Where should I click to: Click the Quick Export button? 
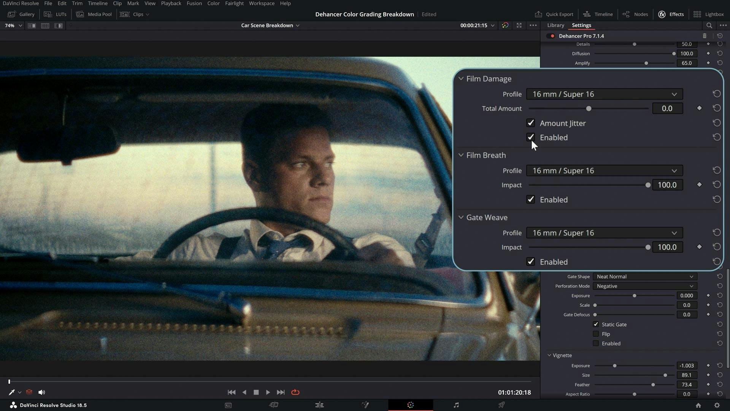[554, 14]
